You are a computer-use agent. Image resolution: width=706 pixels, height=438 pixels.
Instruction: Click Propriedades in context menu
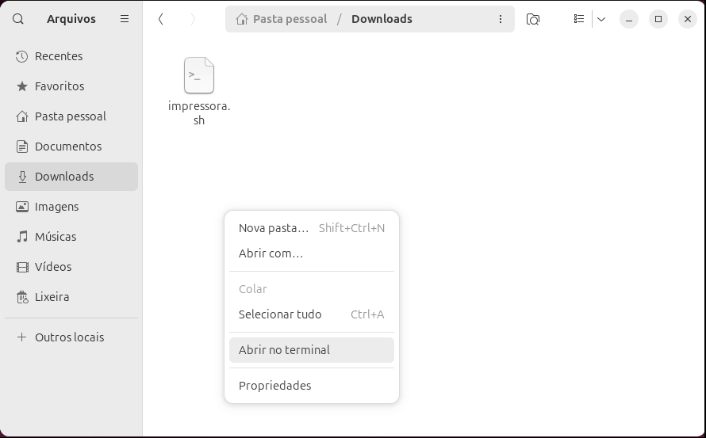274,386
